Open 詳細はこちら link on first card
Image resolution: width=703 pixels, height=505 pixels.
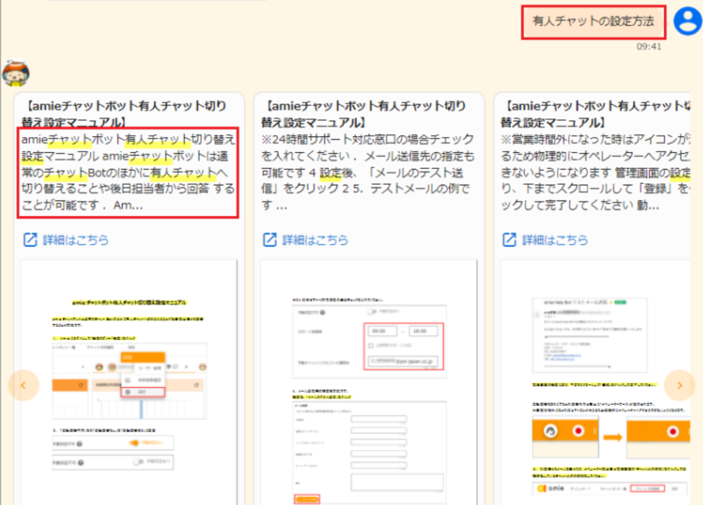tap(76, 240)
